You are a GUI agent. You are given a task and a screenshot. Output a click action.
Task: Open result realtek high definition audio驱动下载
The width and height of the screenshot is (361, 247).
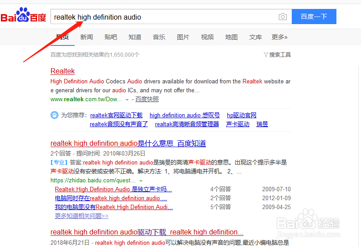point(147,232)
